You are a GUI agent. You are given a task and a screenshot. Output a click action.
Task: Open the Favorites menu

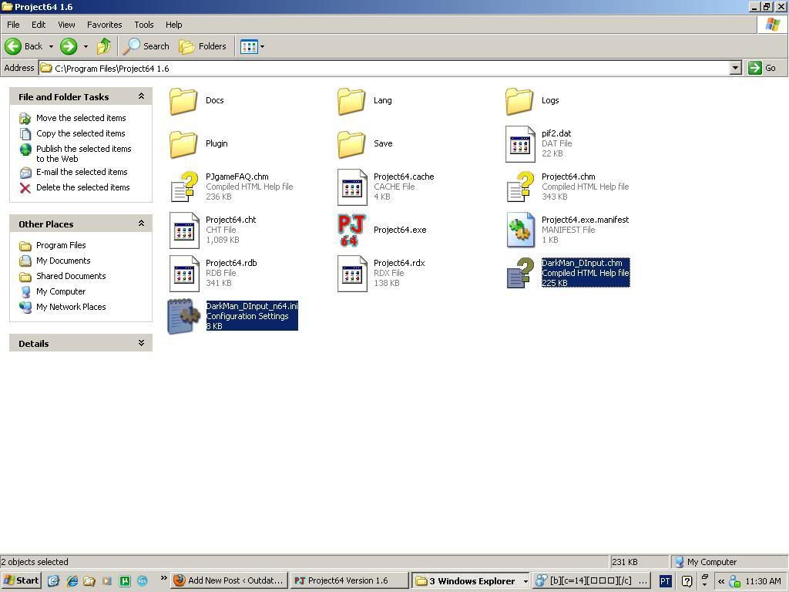(x=104, y=25)
